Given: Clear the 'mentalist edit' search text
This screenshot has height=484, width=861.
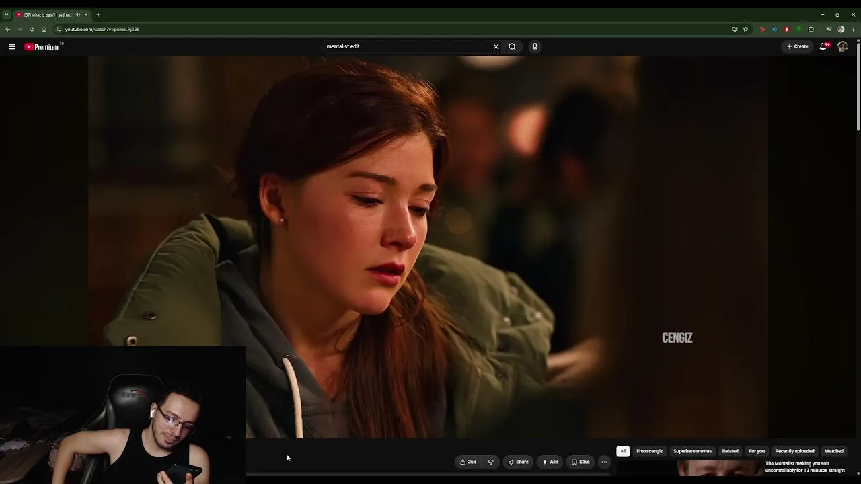Looking at the screenshot, I should tap(496, 46).
